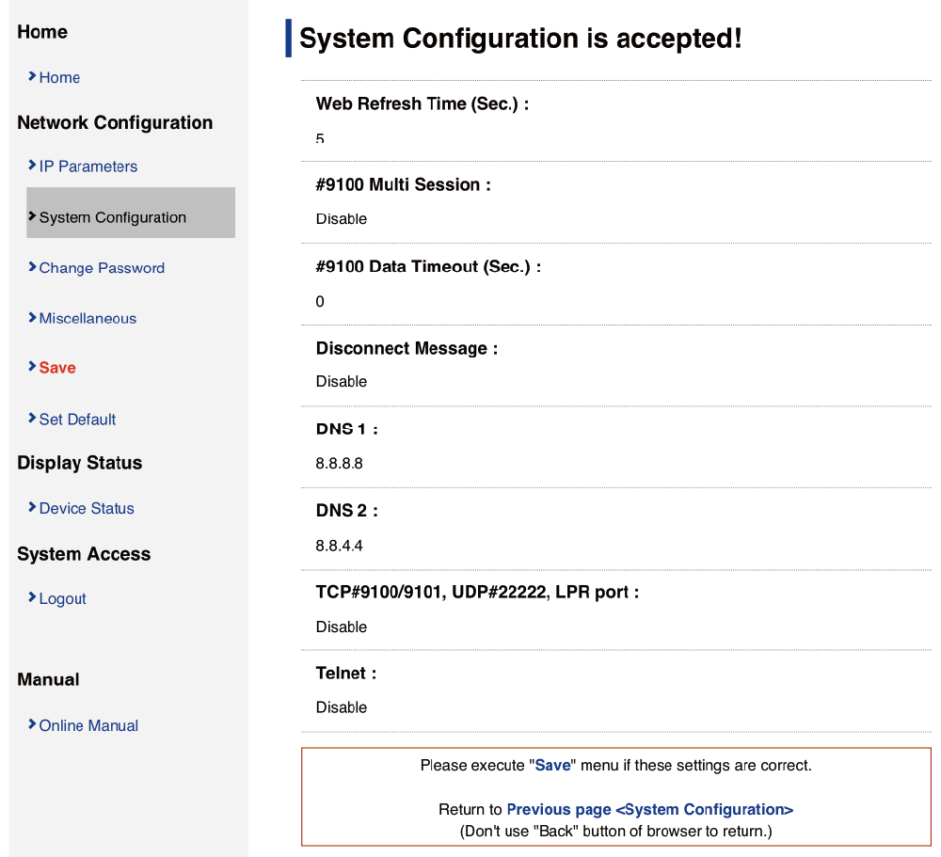Click the chevron arrow beside Home link
The image size is (941, 857).
tap(32, 76)
